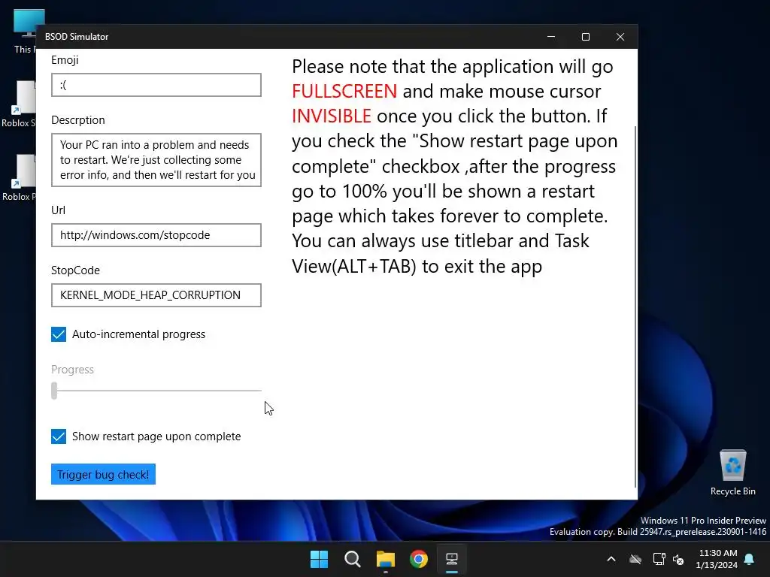Minimize the BSOD Simulator window
Screen dimensions: 770x577
551,37
